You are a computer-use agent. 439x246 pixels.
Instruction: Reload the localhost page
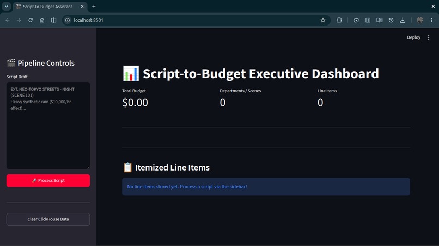coord(31,20)
